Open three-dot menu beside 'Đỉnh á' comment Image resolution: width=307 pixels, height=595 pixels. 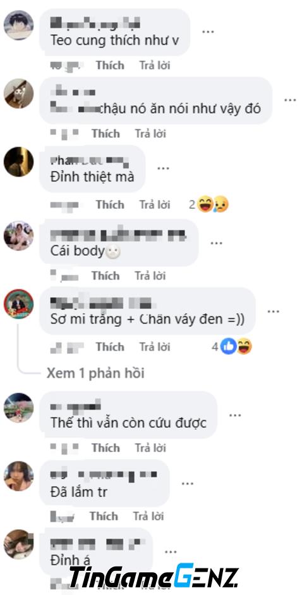[171, 552]
